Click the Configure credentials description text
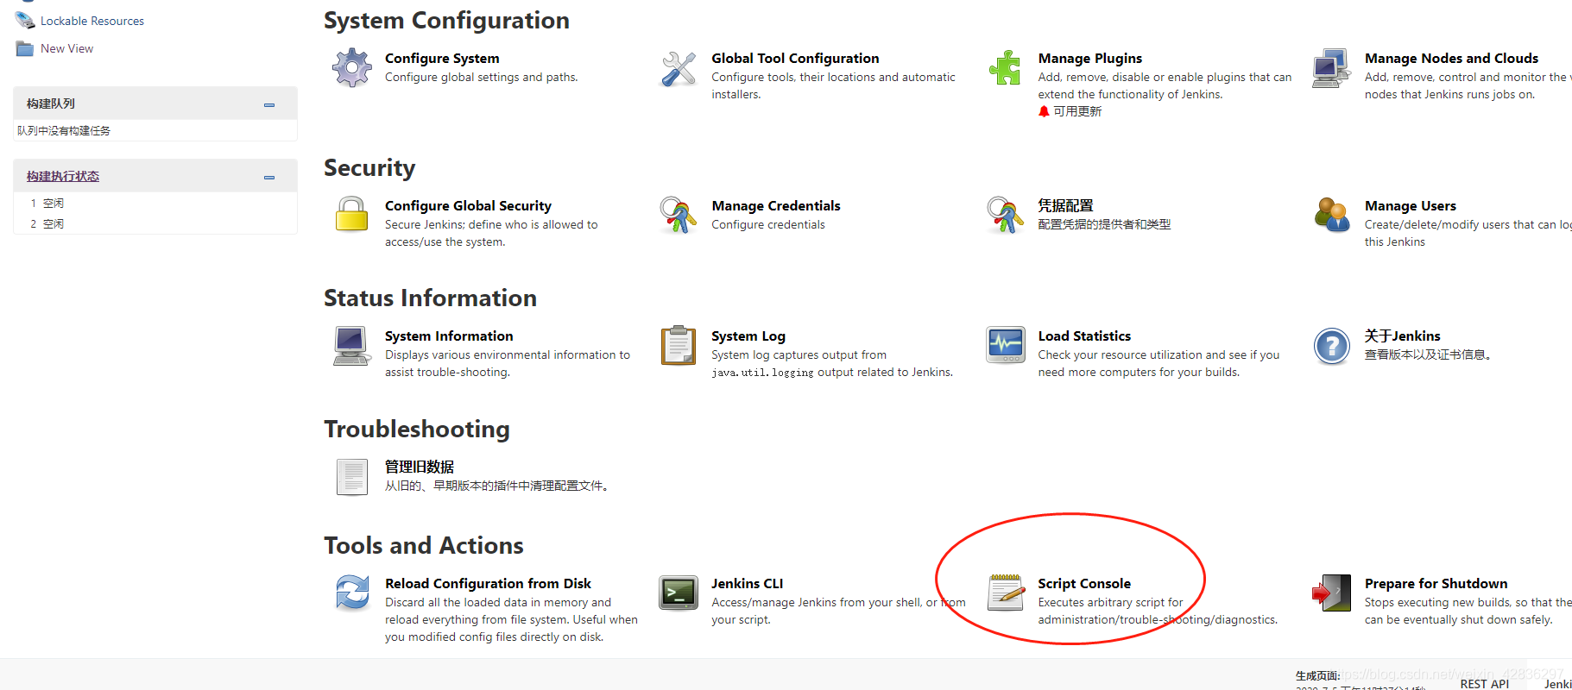Image resolution: width=1572 pixels, height=690 pixels. pos(768,224)
